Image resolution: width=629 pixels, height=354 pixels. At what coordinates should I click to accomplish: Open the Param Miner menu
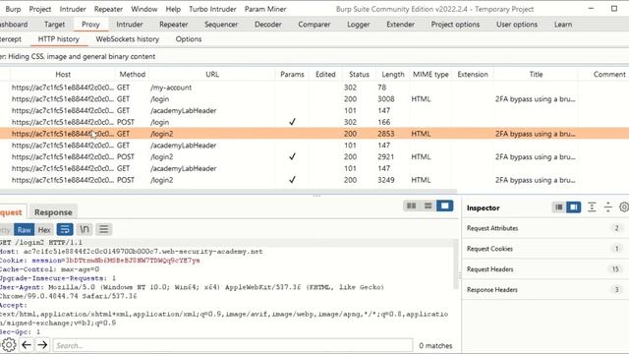point(265,9)
